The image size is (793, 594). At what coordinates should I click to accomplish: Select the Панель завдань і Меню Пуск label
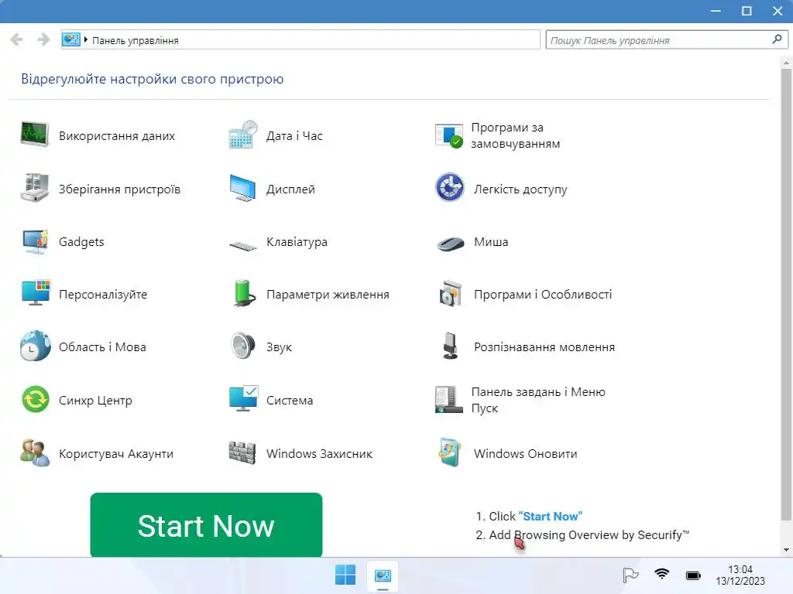point(538,400)
